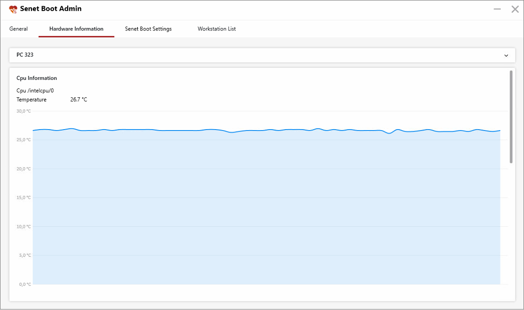Click the 0,0 °C axis label
The width and height of the screenshot is (524, 310).
(x=25, y=284)
